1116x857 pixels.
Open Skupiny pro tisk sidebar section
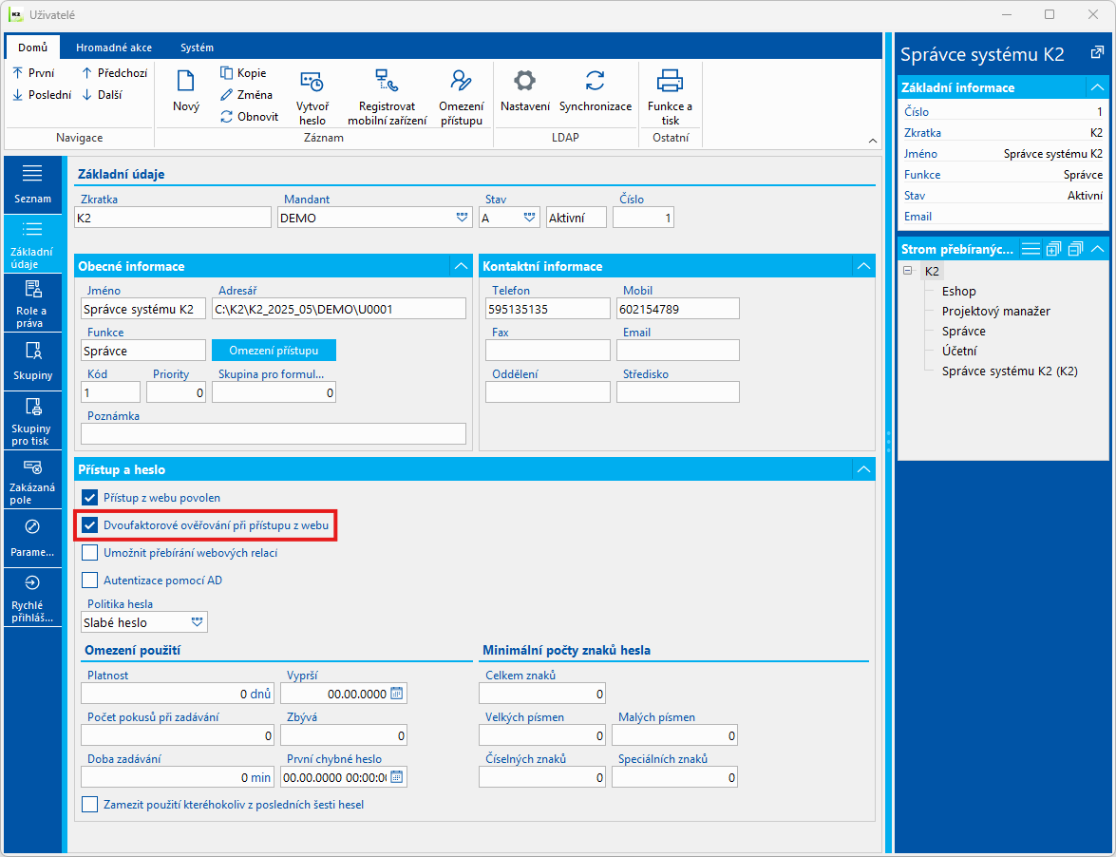point(32,421)
